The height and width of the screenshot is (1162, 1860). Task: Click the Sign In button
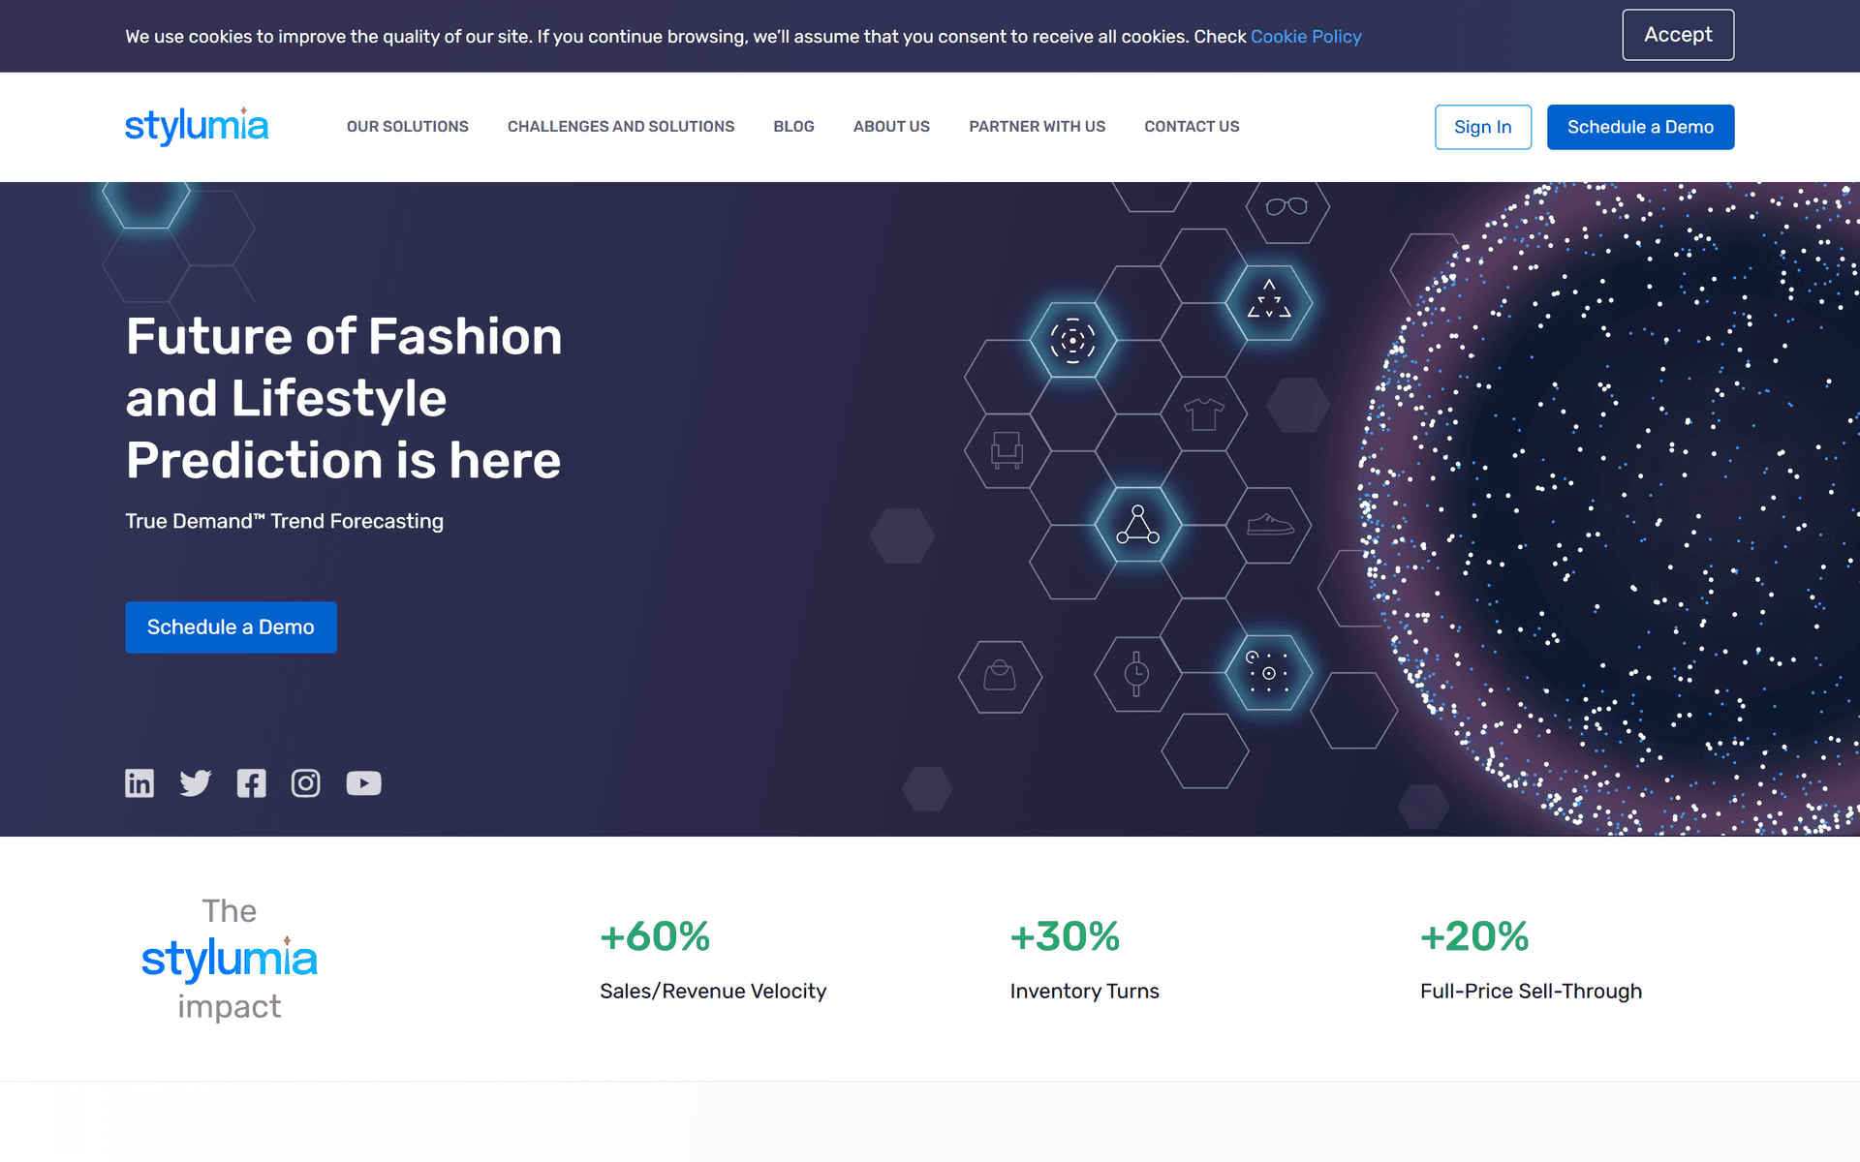click(x=1483, y=127)
